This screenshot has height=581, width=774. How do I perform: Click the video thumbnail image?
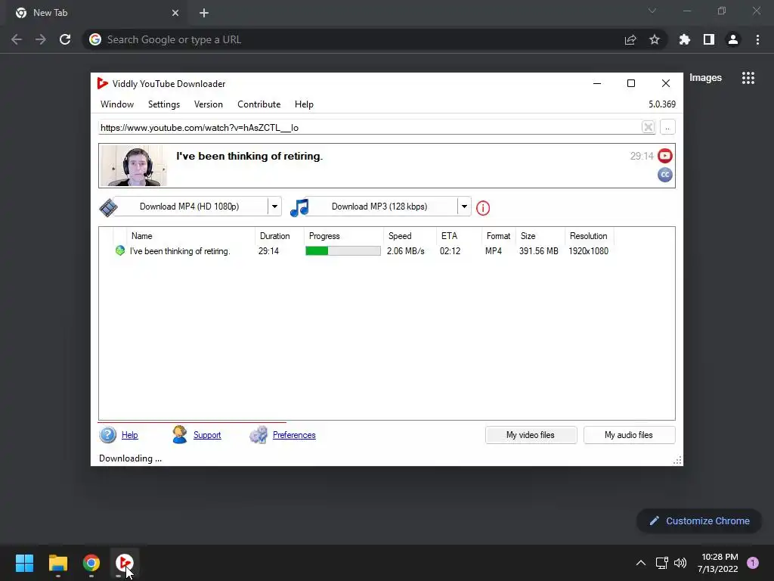[x=133, y=166]
